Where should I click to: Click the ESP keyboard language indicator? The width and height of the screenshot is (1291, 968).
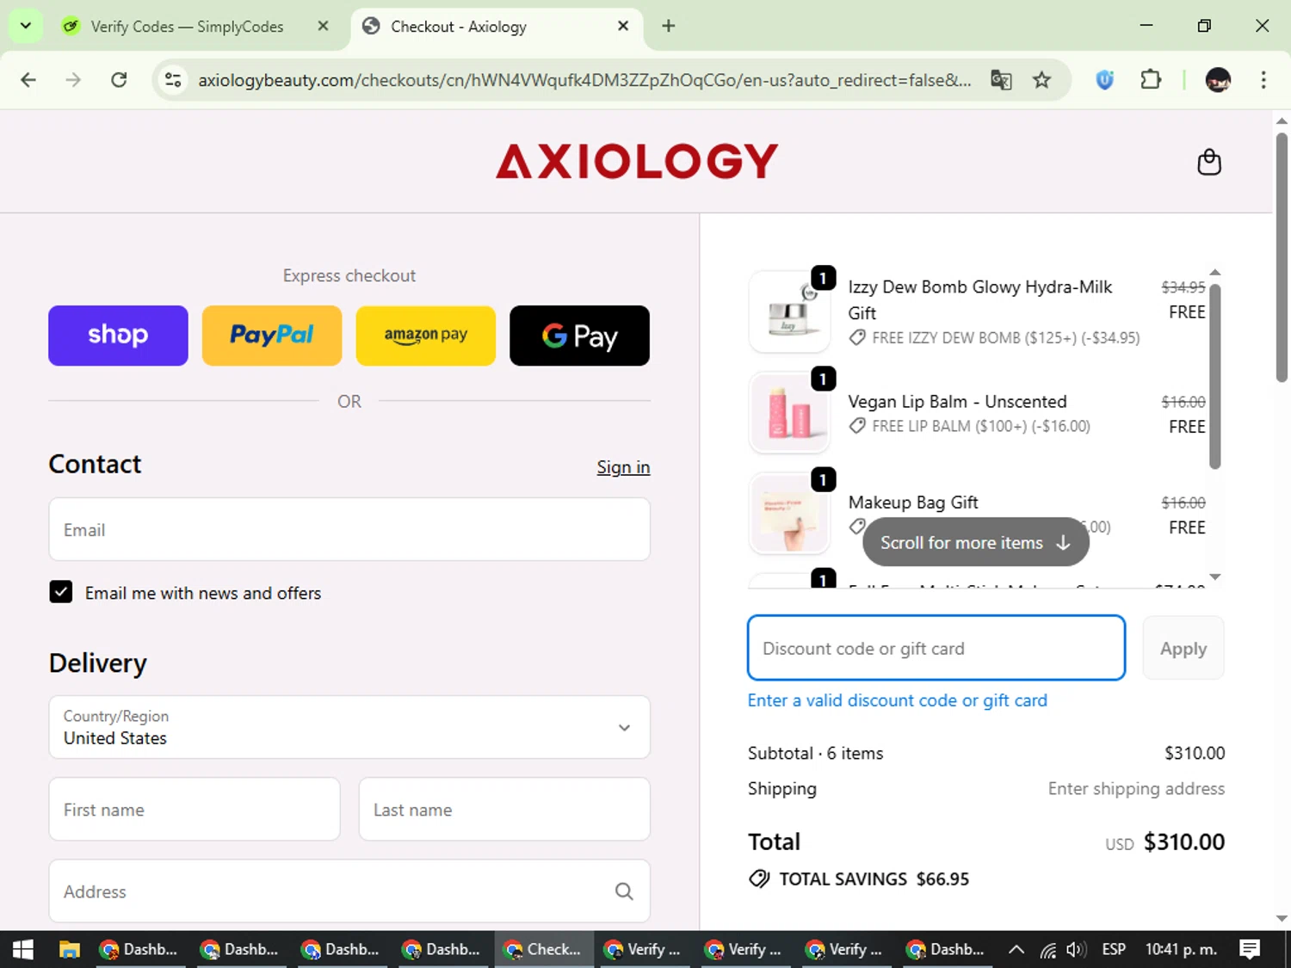point(1114,949)
